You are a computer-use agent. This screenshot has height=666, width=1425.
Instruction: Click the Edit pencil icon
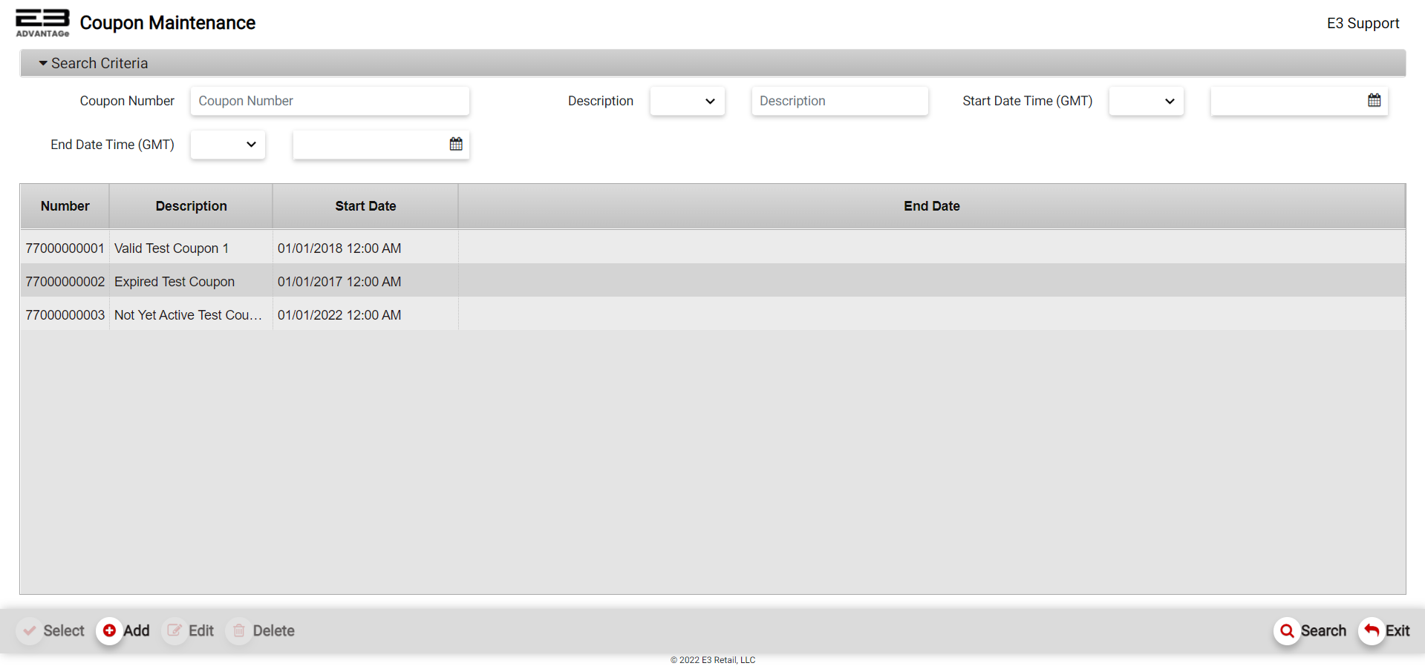tap(175, 630)
